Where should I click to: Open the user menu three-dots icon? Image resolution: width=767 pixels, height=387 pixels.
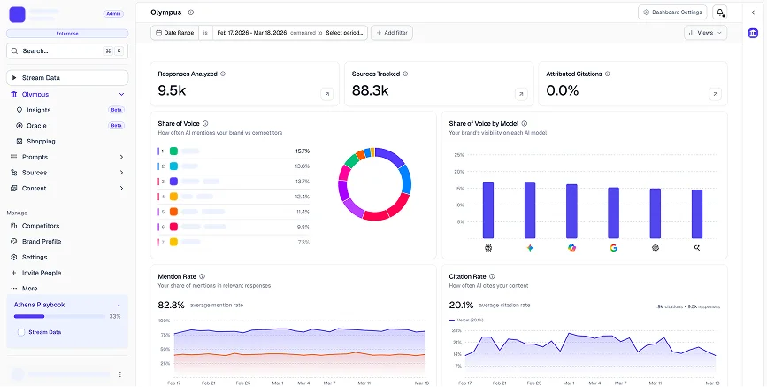(120, 375)
